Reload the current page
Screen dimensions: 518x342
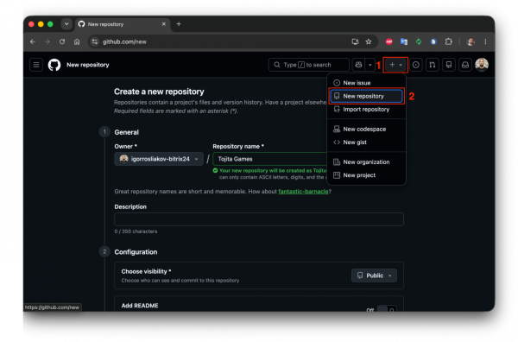(62, 41)
